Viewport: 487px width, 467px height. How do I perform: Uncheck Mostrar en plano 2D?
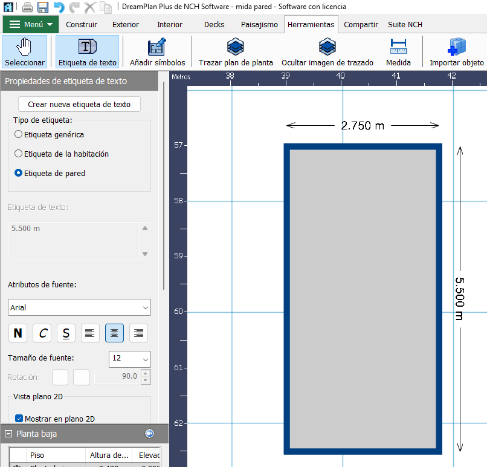tap(19, 419)
